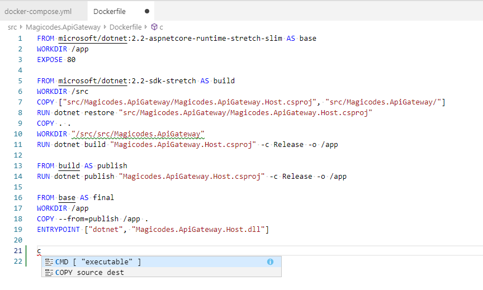Click the breadcrumb arrow after src
483x290 pixels.
click(21, 27)
